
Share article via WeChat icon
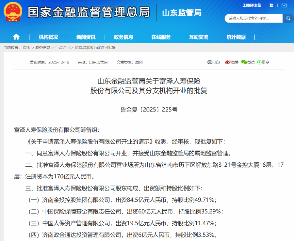[244, 62]
